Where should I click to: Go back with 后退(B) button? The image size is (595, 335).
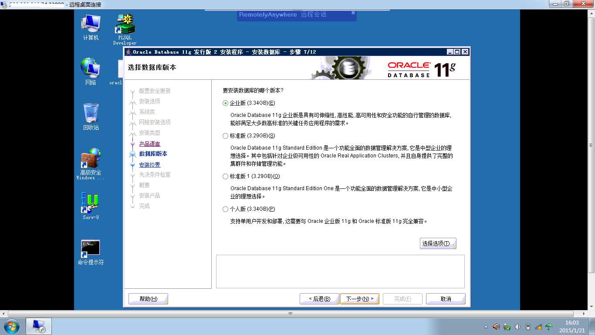[x=319, y=299]
